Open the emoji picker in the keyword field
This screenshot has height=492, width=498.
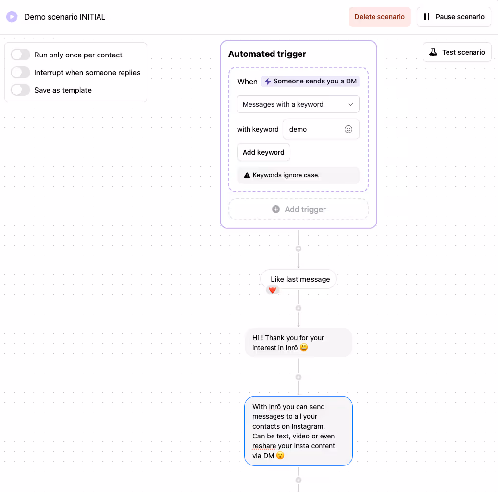click(x=348, y=129)
